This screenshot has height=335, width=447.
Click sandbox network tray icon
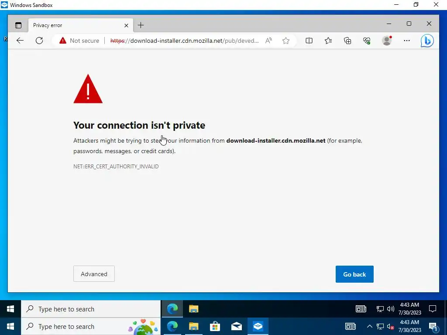[x=380, y=309]
